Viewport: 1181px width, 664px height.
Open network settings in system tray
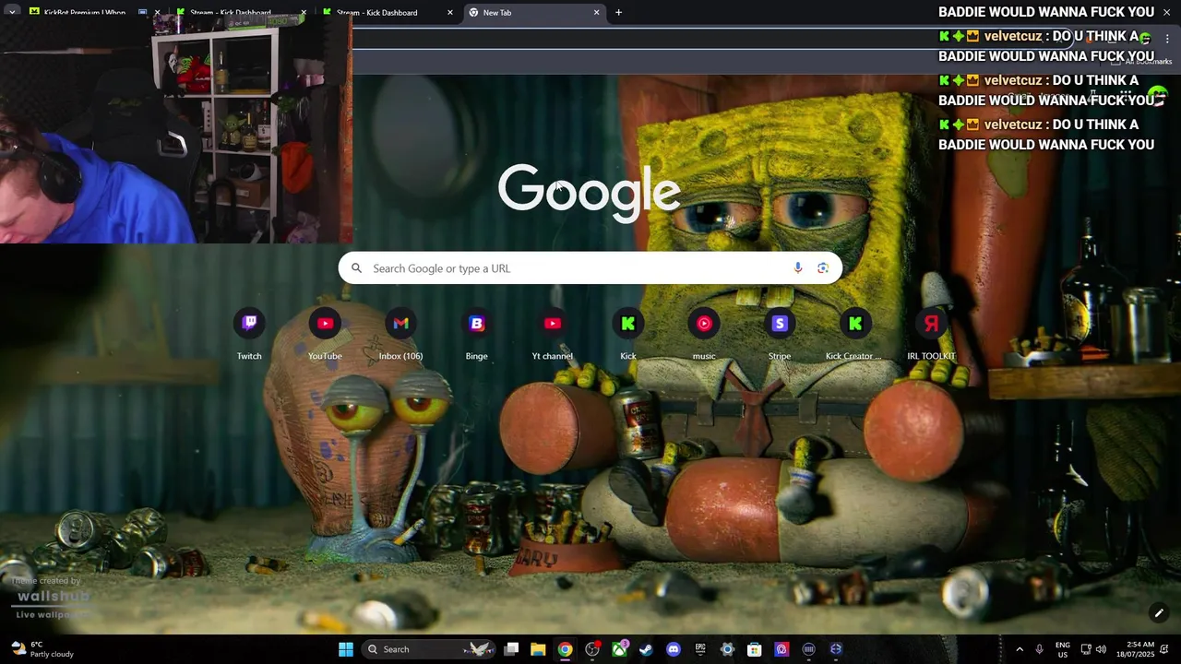pyautogui.click(x=1086, y=649)
